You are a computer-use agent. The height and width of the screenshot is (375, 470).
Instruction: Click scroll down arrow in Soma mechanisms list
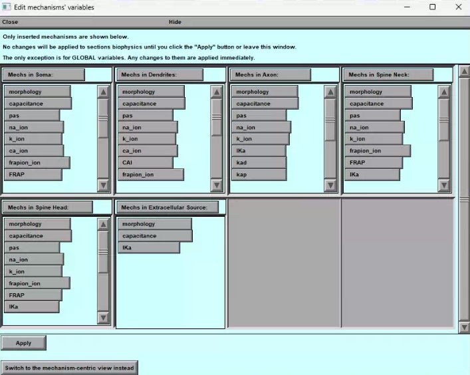[x=104, y=186]
